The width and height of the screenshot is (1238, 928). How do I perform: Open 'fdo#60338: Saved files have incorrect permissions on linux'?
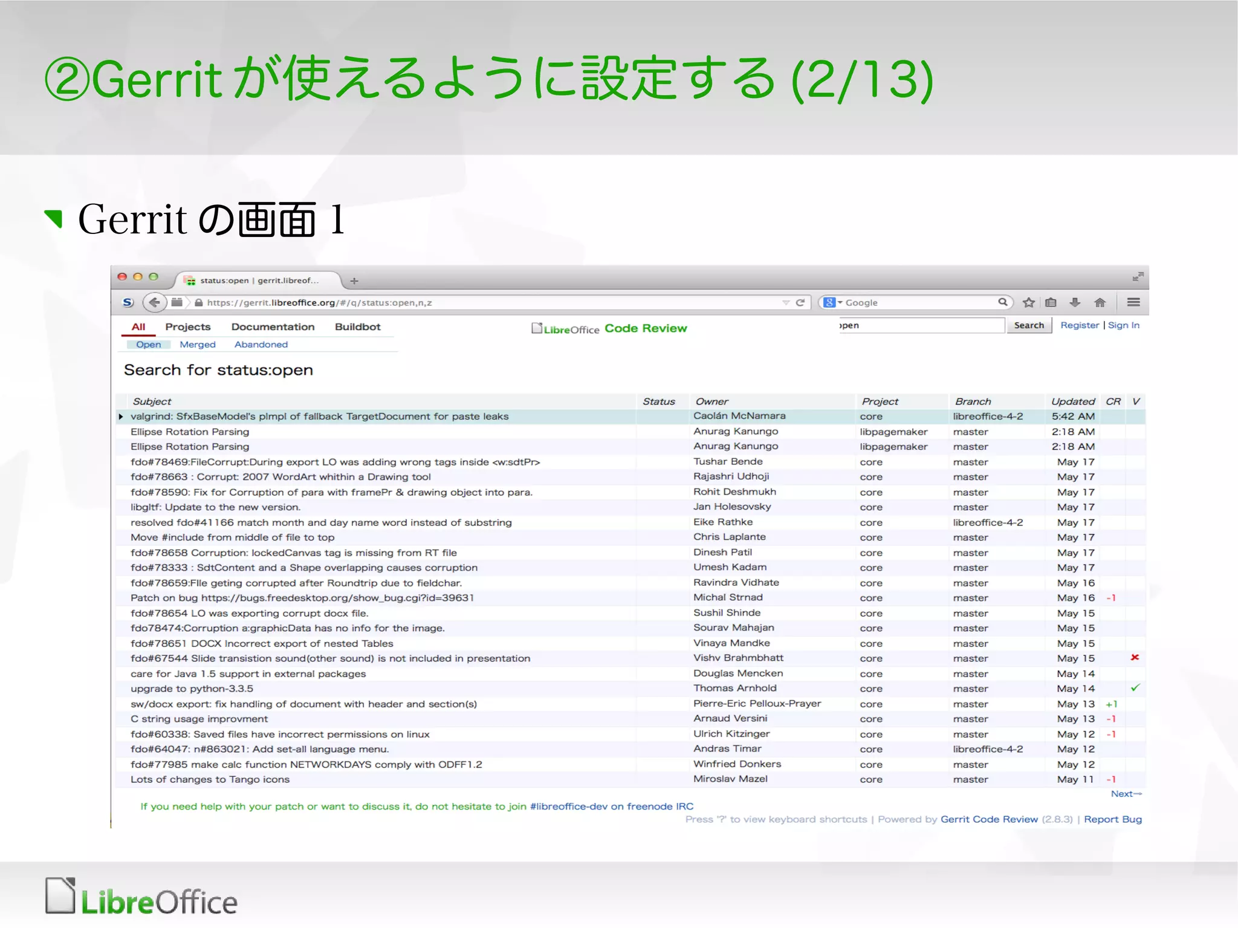[x=280, y=734]
